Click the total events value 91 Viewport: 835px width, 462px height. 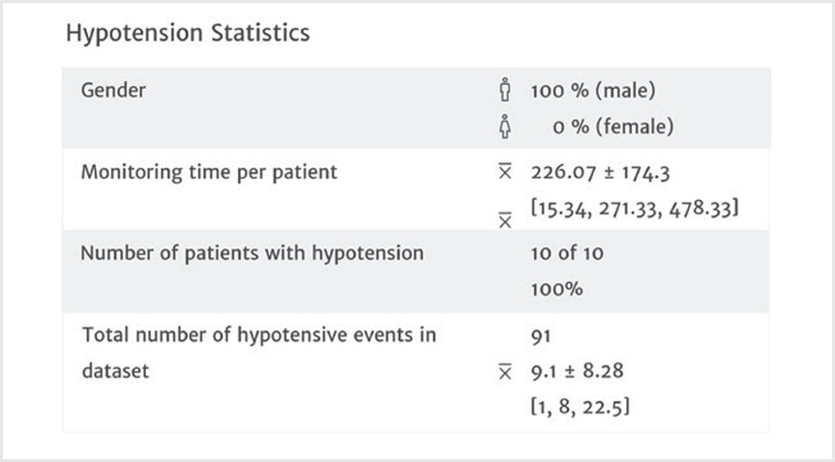[540, 335]
